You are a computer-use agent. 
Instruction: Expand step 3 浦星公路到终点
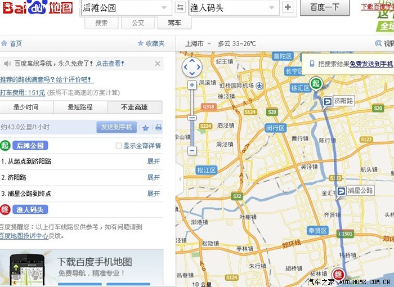[153, 194]
